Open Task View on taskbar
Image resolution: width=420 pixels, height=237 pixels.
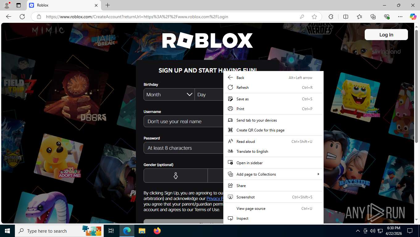(111, 231)
